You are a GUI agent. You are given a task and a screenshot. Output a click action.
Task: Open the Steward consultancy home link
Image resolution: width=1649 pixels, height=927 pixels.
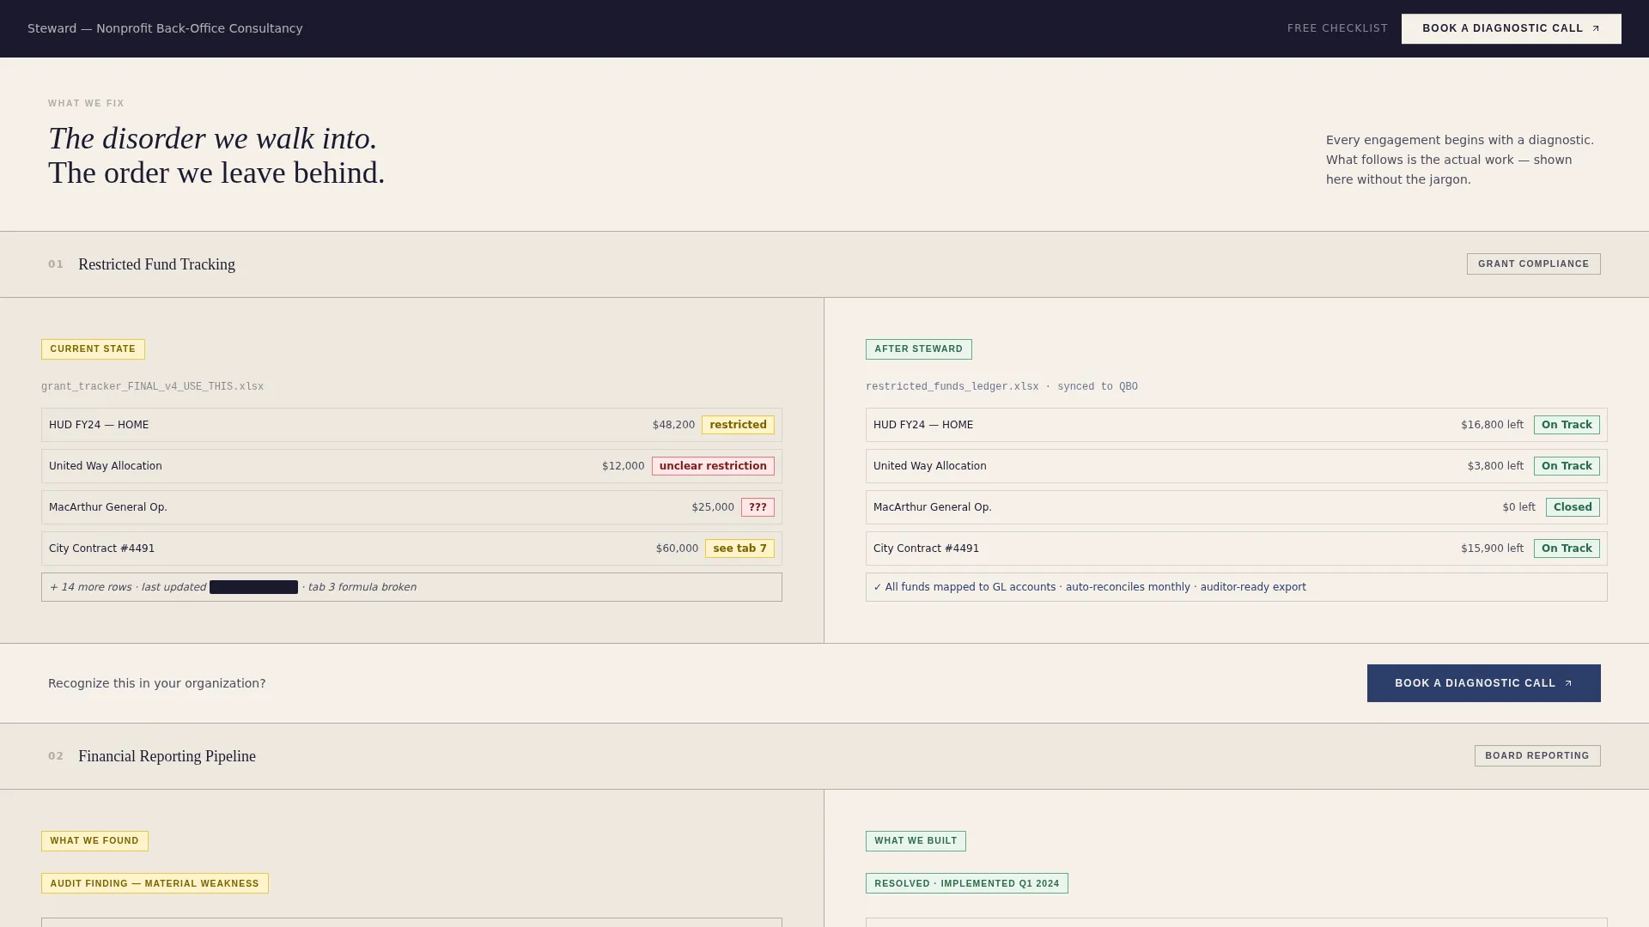(165, 28)
